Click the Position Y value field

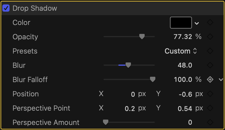point(185,94)
